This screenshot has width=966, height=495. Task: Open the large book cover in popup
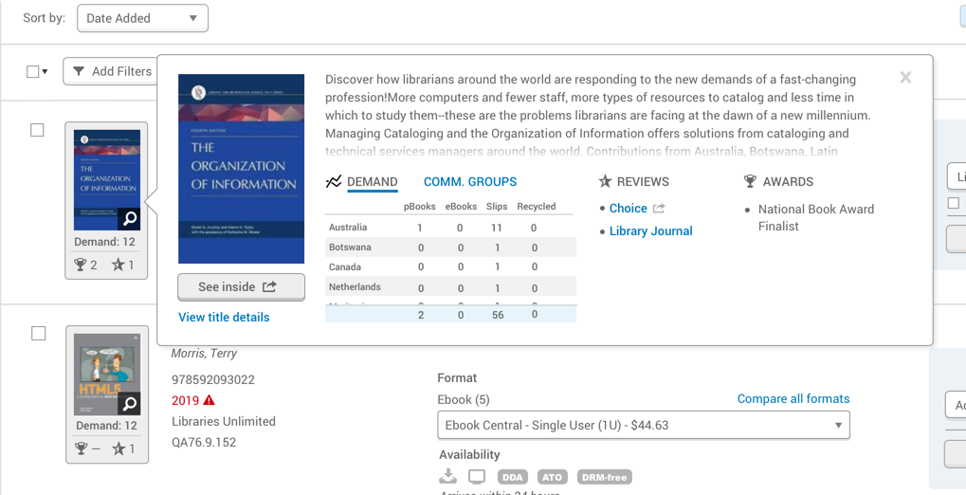241,169
